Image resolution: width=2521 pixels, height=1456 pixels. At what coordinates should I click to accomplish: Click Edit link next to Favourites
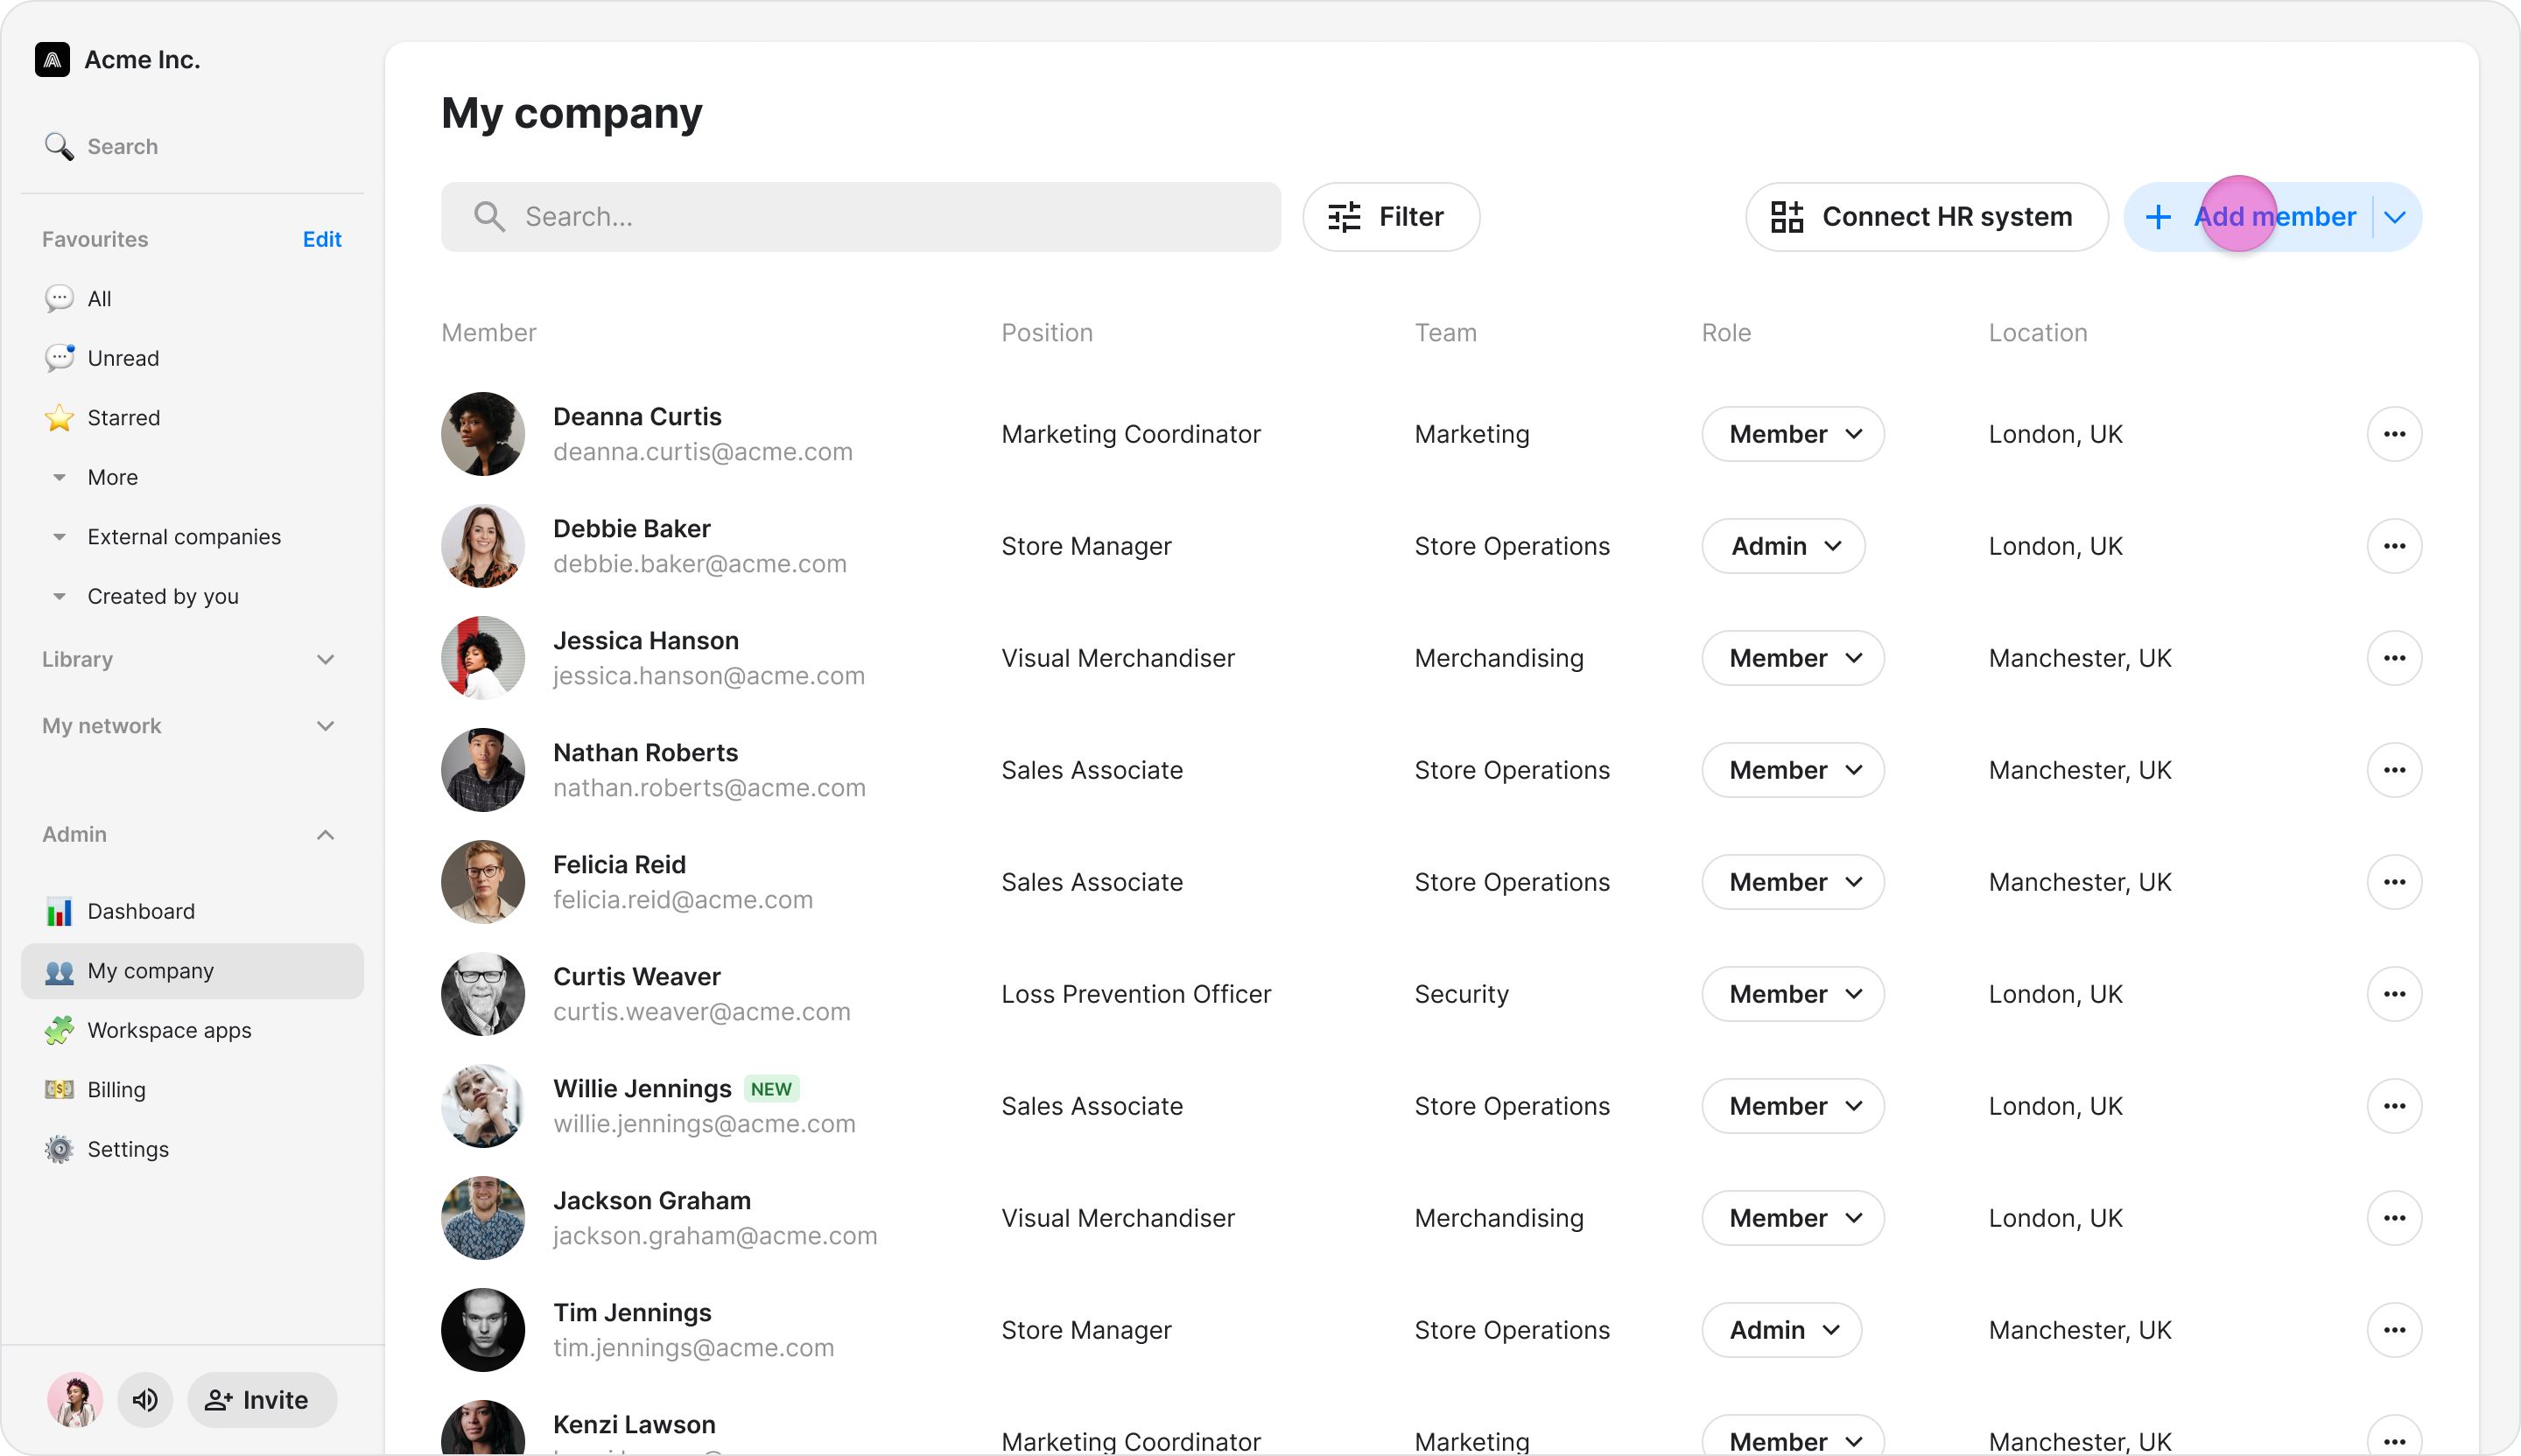[x=321, y=239]
